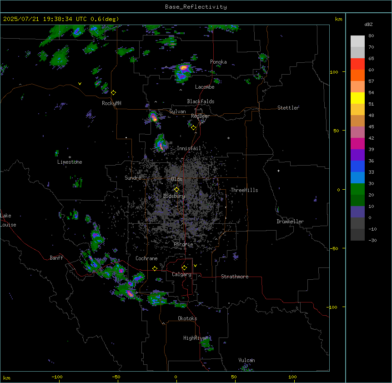Click the Olds town label
This screenshot has width=392, height=383.
176,179
